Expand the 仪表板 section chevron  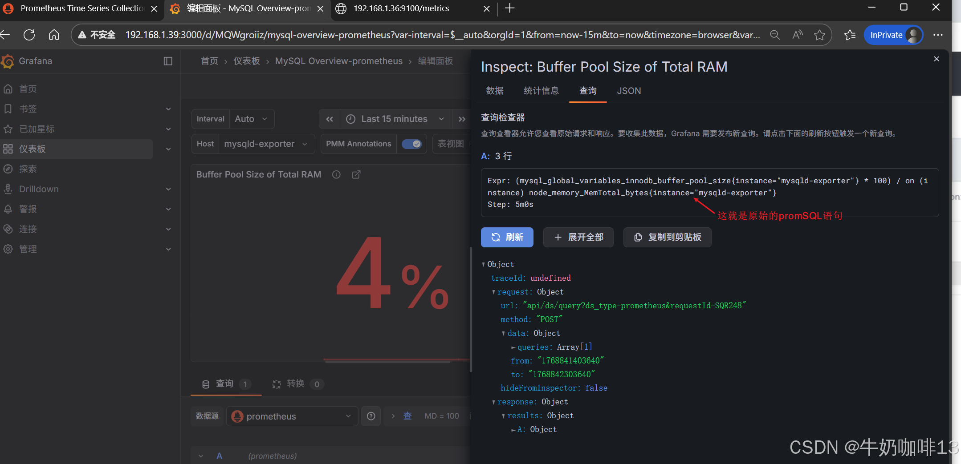pyautogui.click(x=168, y=149)
